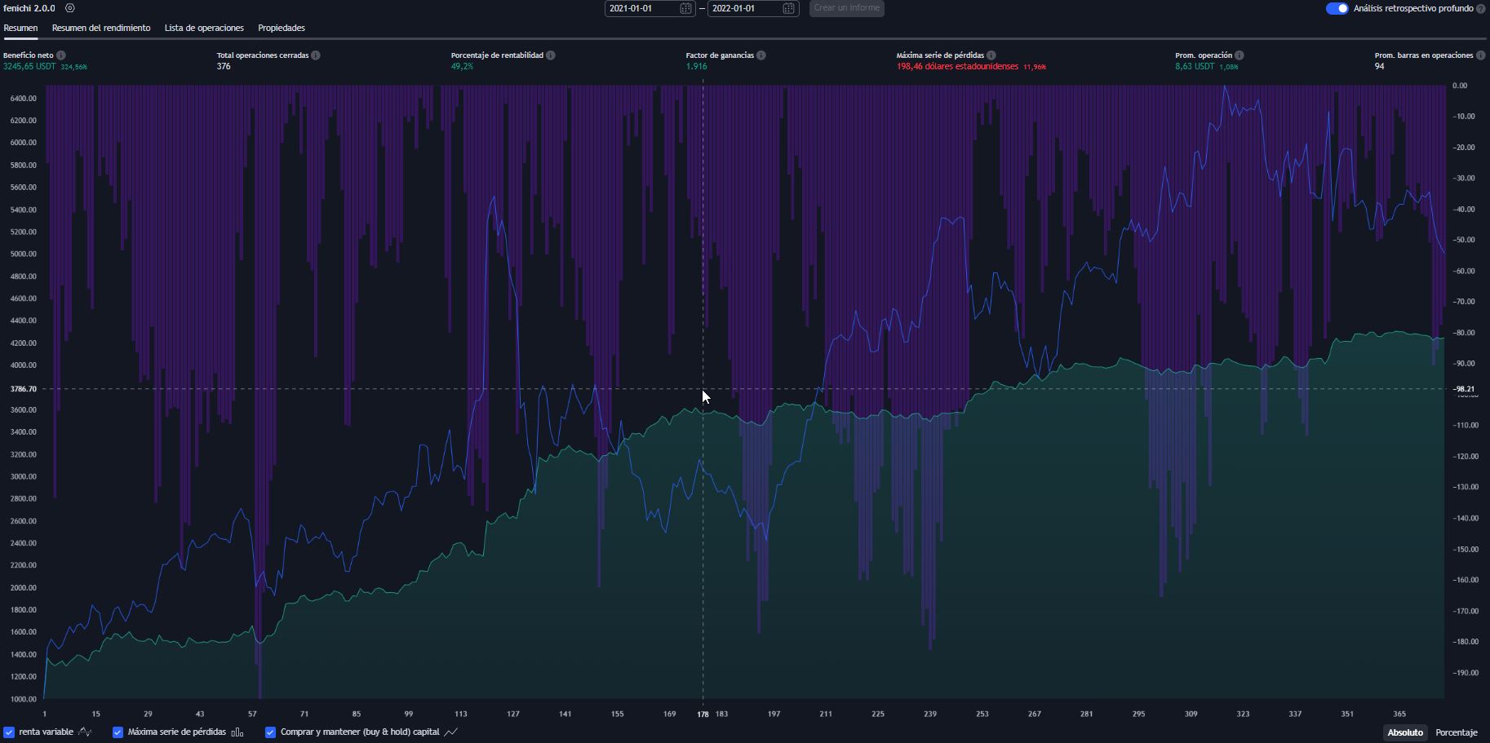The width and height of the screenshot is (1490, 743).
Task: Click Prom. barras en operaciones label
Action: 1424,55
